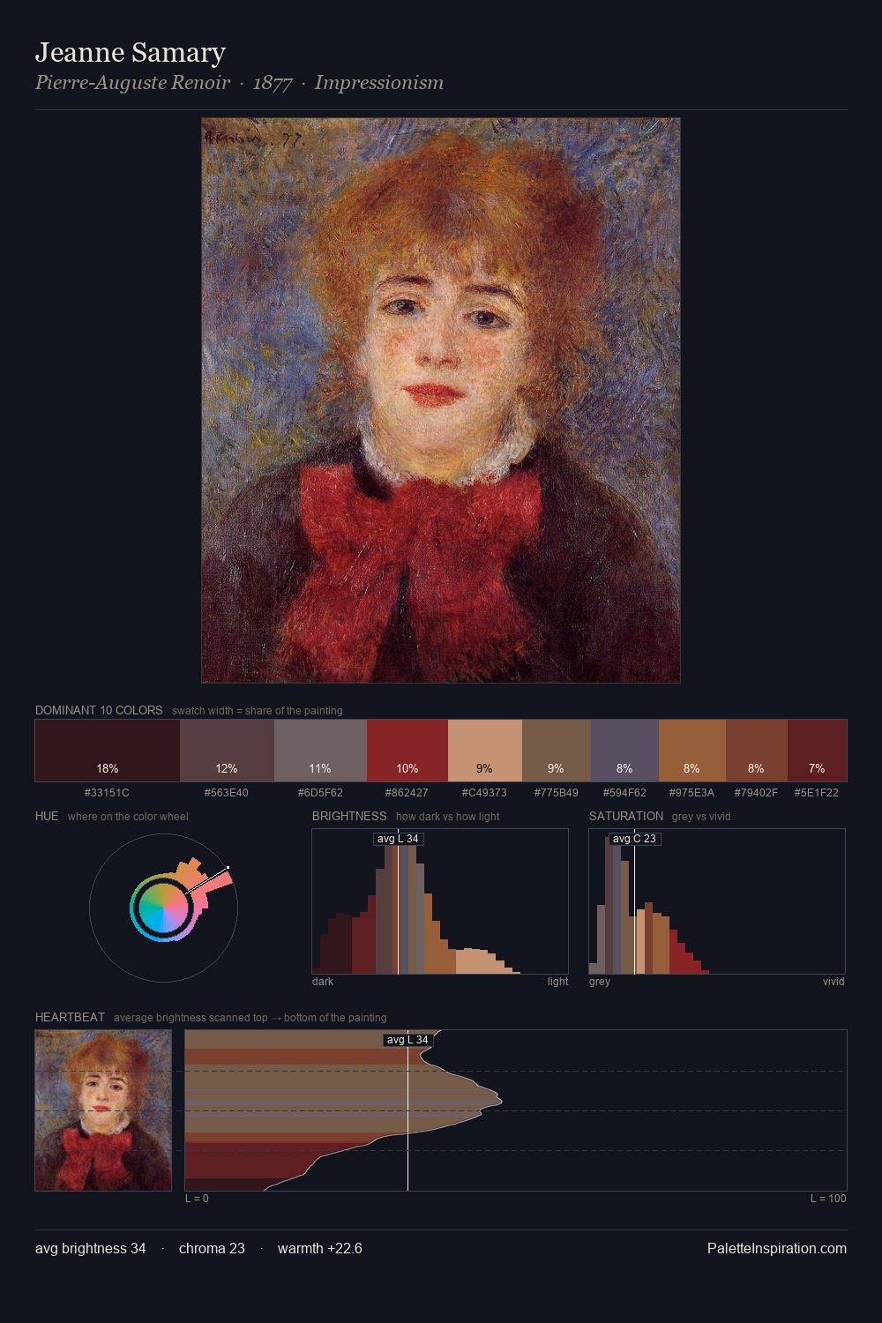Click the avg brightness 34 footer stat

tap(91, 1249)
